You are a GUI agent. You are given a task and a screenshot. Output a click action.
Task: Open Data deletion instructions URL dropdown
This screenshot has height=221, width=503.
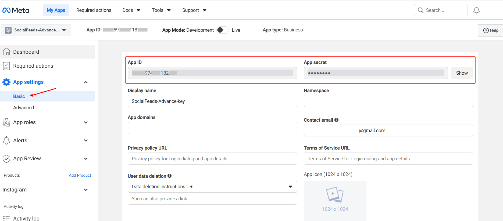coord(212,187)
